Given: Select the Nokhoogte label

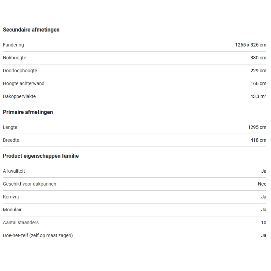Looking at the screenshot, I should pos(15,58).
